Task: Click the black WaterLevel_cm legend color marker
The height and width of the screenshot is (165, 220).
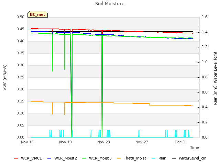Action: (174, 159)
